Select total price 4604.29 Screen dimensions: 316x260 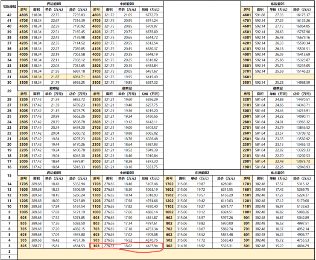[303, 246]
